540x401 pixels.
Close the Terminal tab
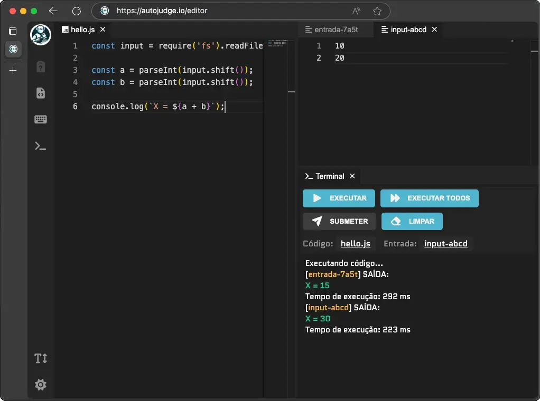click(x=352, y=176)
